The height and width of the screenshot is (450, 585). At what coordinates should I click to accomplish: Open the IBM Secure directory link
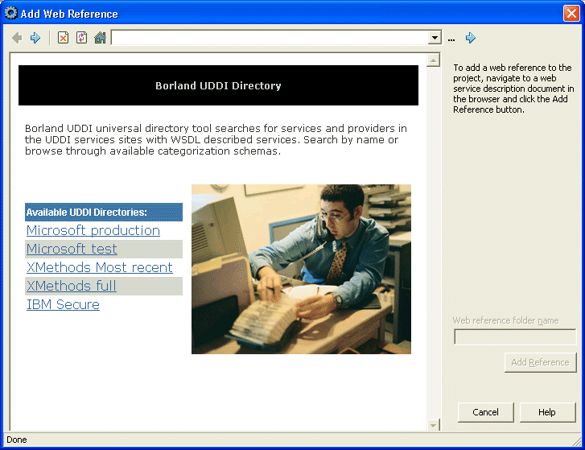pos(63,304)
